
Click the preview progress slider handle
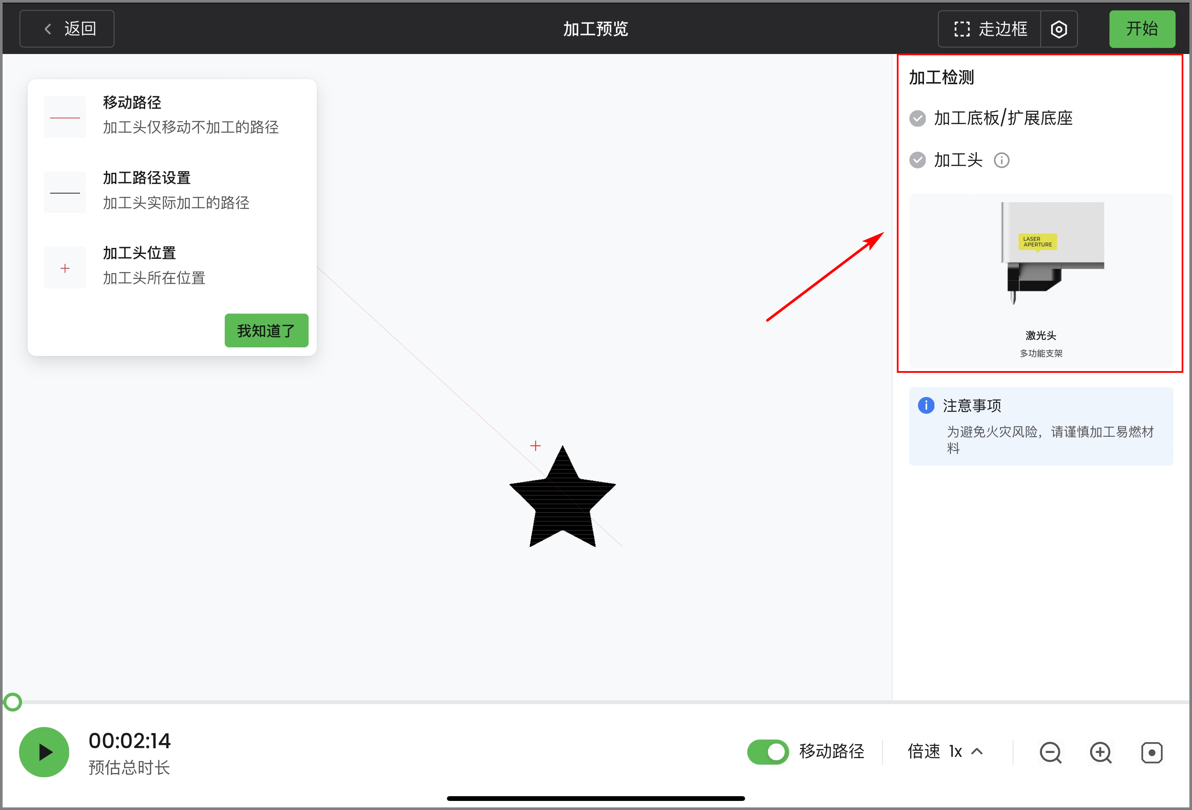pyautogui.click(x=12, y=702)
